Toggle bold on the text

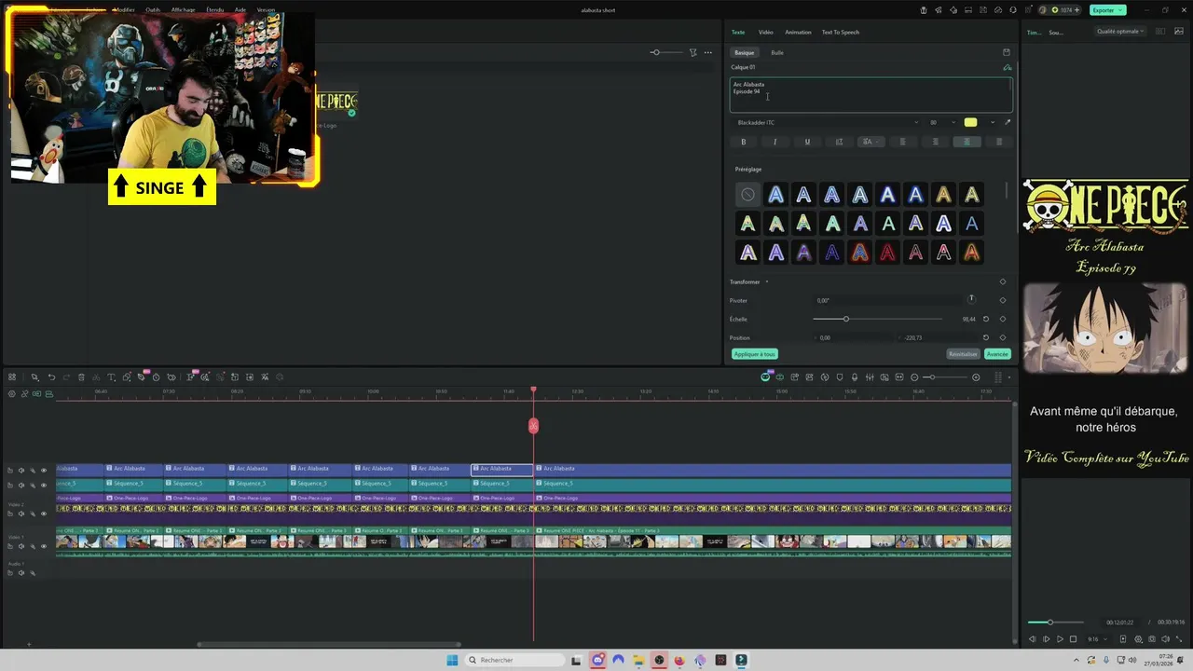(x=743, y=142)
